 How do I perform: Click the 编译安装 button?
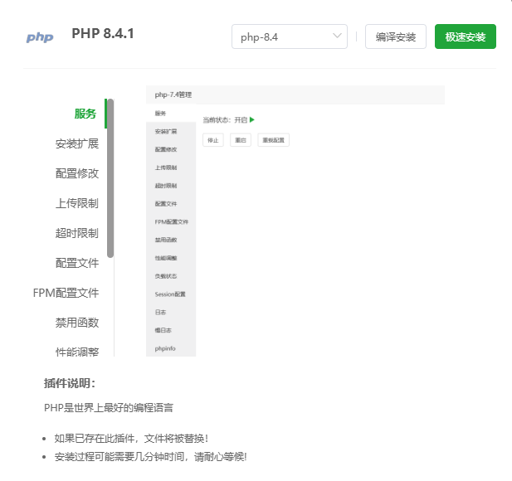coord(396,36)
